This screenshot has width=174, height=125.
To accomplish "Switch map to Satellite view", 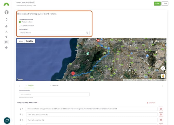I will pyautogui.click(x=30, y=41).
